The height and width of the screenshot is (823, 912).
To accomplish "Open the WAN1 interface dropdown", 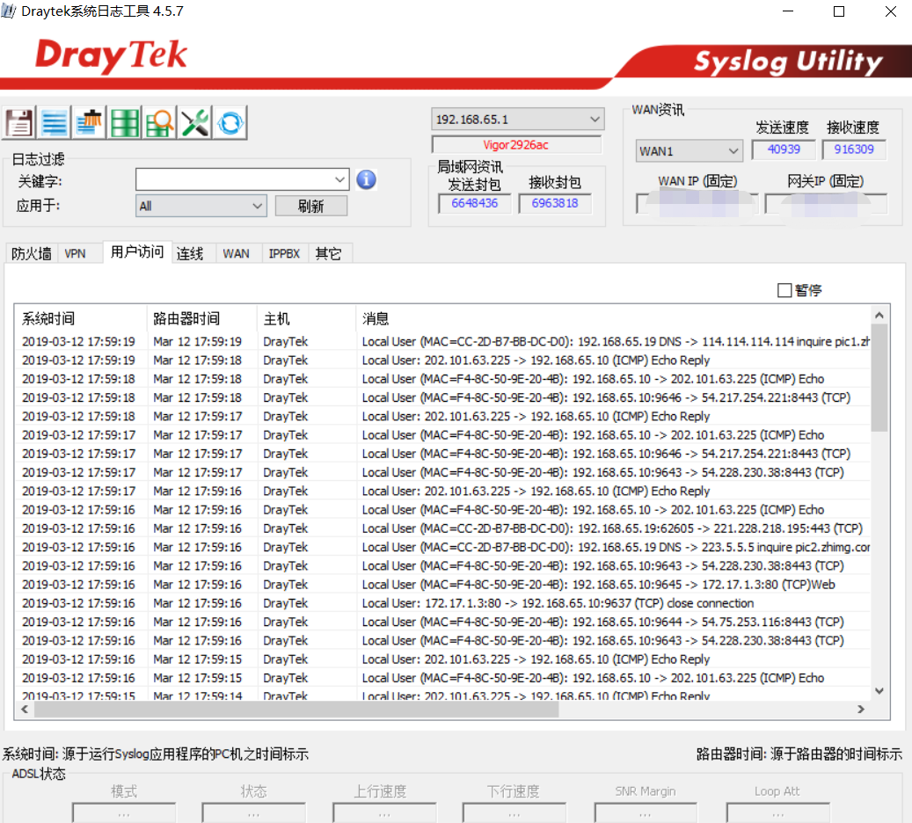I will [x=689, y=151].
